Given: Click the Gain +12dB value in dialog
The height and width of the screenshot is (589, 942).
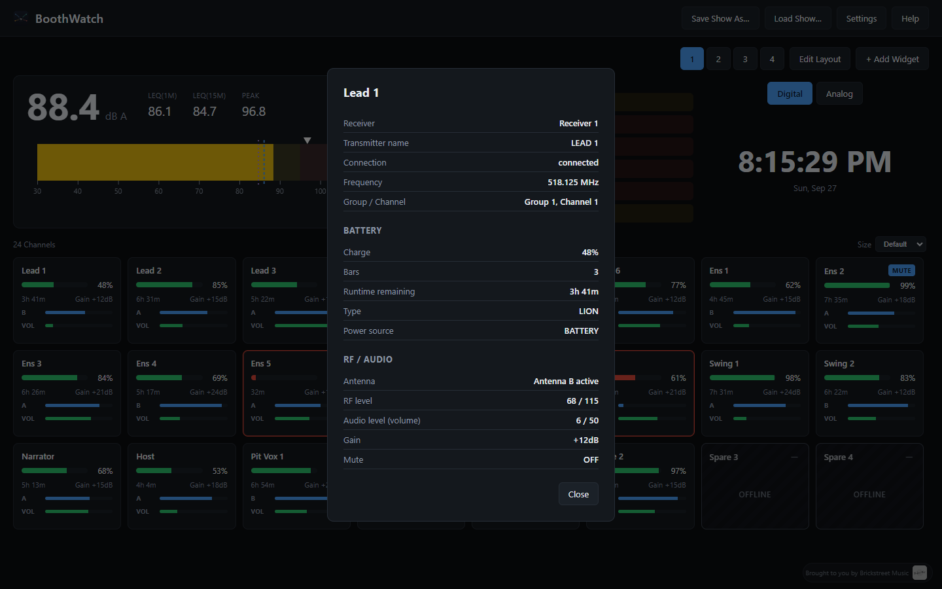Looking at the screenshot, I should pyautogui.click(x=585, y=440).
